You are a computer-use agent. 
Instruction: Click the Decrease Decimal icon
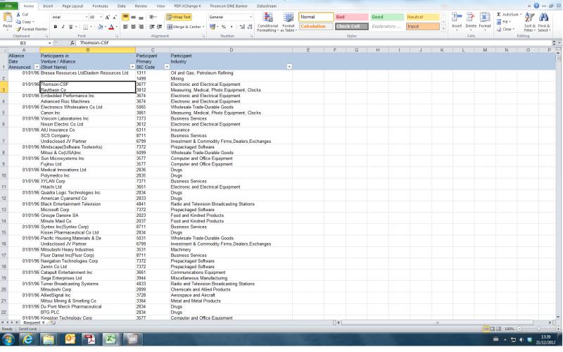[x=250, y=27]
